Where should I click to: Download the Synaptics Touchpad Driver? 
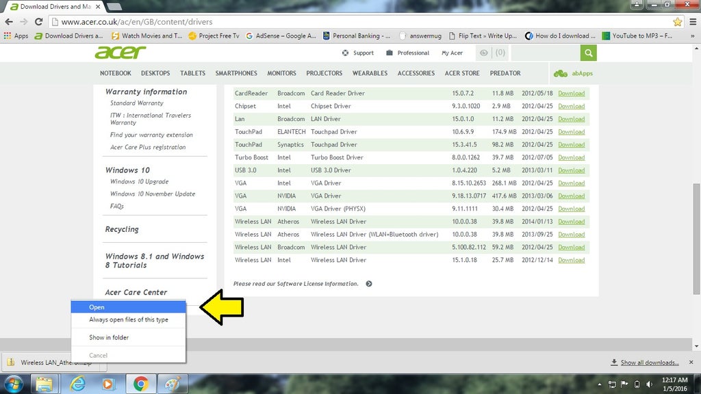coord(572,145)
